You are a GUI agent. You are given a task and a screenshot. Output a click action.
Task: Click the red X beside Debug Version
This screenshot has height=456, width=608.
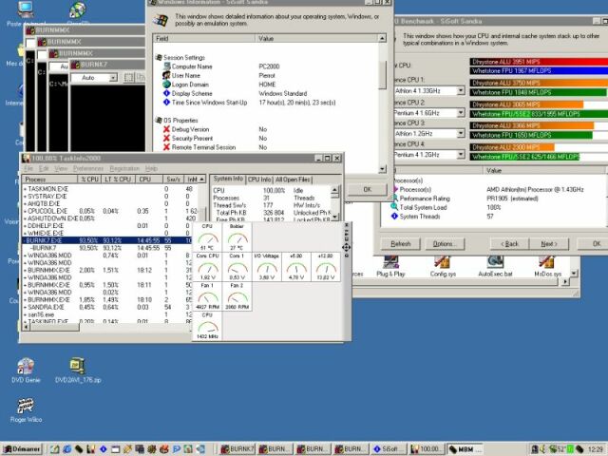pos(167,129)
